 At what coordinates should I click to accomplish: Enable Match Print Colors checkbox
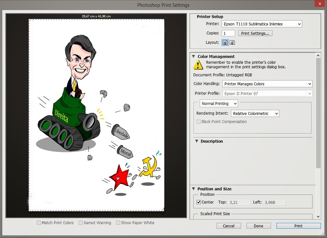click(39, 223)
